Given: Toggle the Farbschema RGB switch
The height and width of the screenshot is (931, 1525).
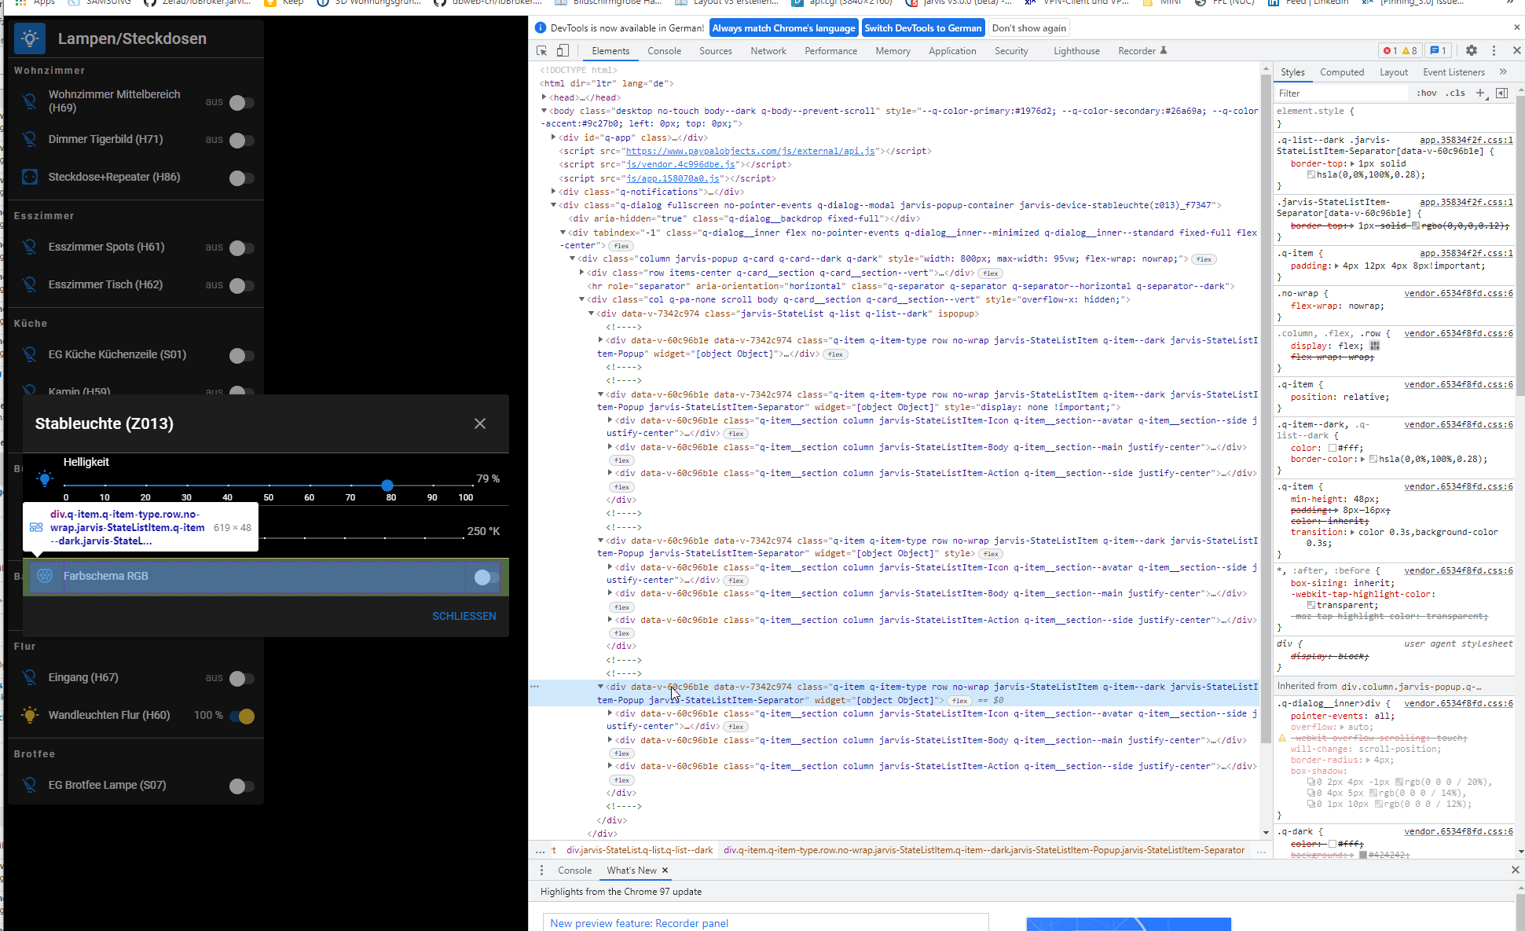Looking at the screenshot, I should (486, 577).
